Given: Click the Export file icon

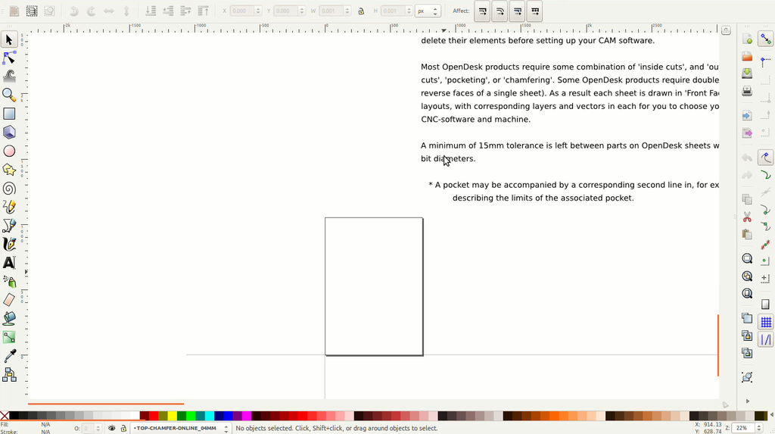Looking at the screenshot, I should tap(747, 133).
